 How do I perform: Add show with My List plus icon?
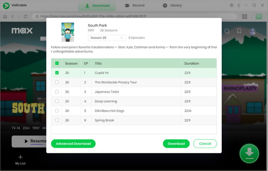[20, 157]
